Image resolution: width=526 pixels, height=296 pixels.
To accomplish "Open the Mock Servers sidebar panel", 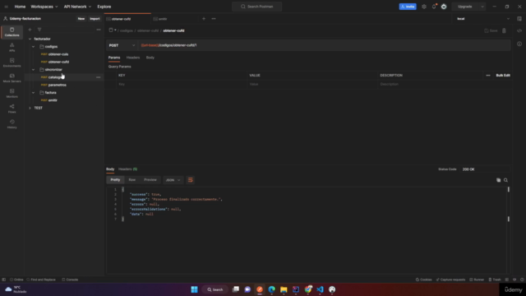I will [12, 78].
